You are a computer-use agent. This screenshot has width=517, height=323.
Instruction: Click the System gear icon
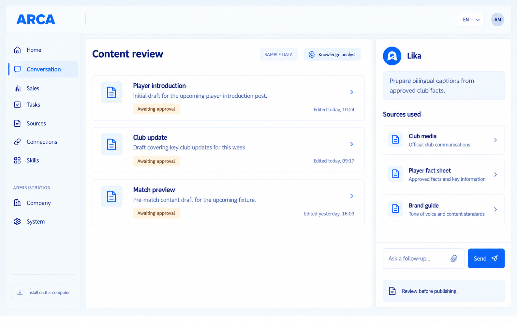[17, 221]
